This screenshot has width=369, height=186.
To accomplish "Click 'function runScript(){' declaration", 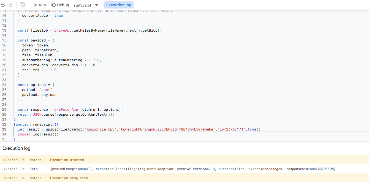I will [36, 124].
